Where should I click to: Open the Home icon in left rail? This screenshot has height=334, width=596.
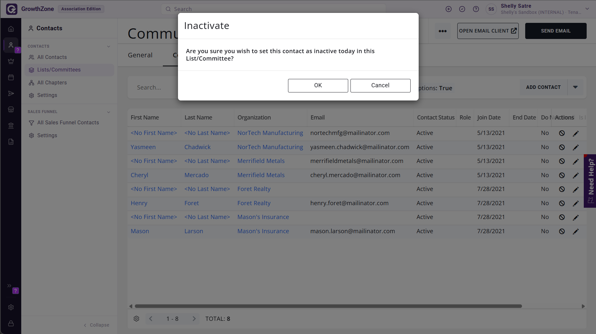tap(11, 29)
